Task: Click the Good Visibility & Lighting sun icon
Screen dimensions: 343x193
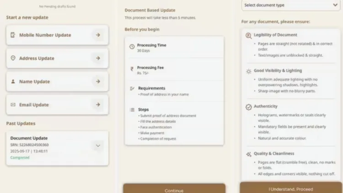Action: 248,71
